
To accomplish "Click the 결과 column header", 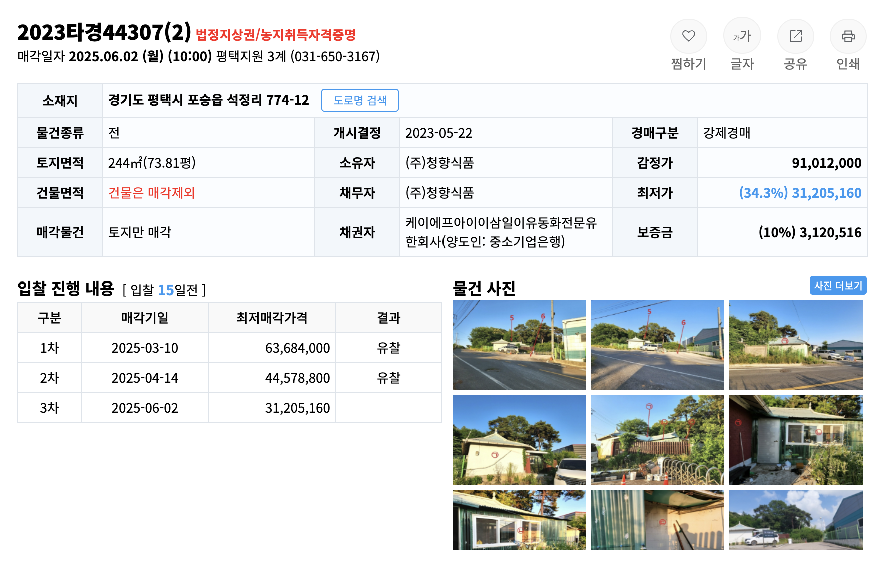I will [x=389, y=318].
